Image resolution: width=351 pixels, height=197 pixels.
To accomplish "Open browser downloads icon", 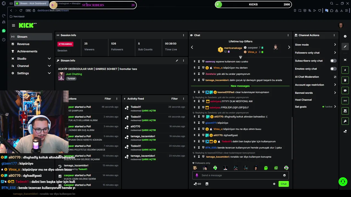I will coord(342,10).
